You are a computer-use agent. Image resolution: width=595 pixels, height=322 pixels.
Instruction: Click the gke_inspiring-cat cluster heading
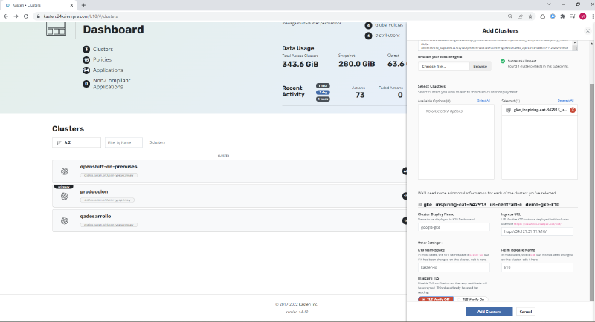491,204
